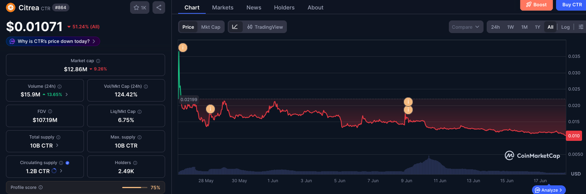Image resolution: width=586 pixels, height=194 pixels.
Task: Click the Buy CTR button
Action: click(x=572, y=5)
